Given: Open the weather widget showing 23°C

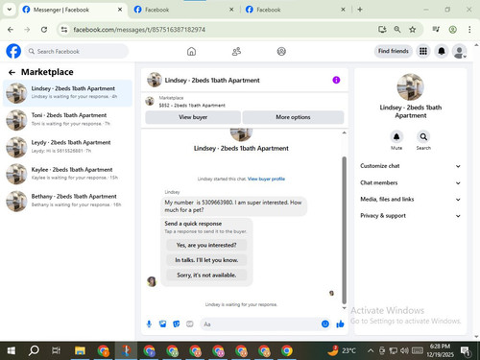Looking at the screenshot, I should tap(342, 350).
